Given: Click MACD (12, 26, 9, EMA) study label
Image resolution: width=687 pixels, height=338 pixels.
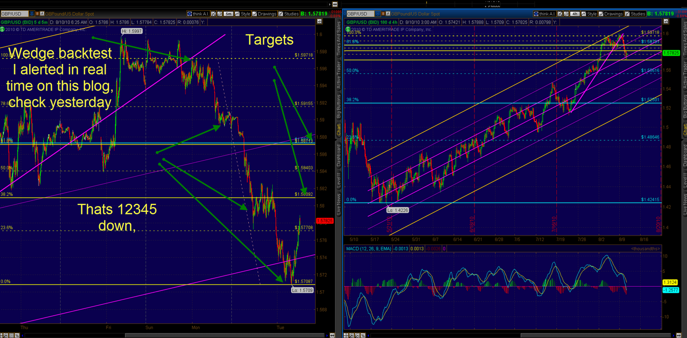Looking at the screenshot, I should [x=369, y=248].
